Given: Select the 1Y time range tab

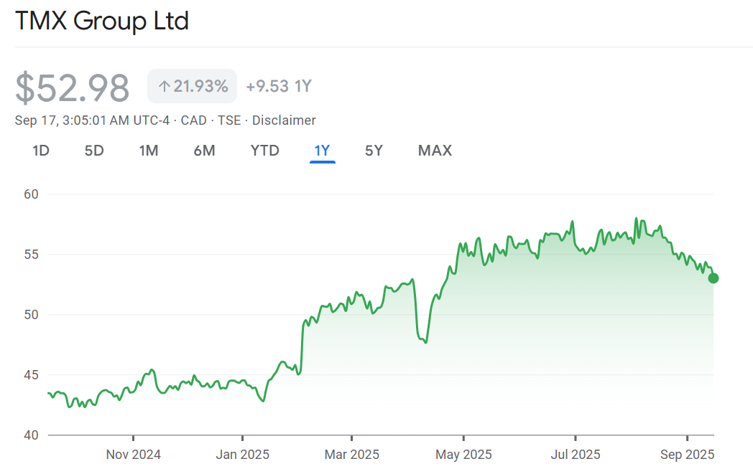Looking at the screenshot, I should point(322,151).
